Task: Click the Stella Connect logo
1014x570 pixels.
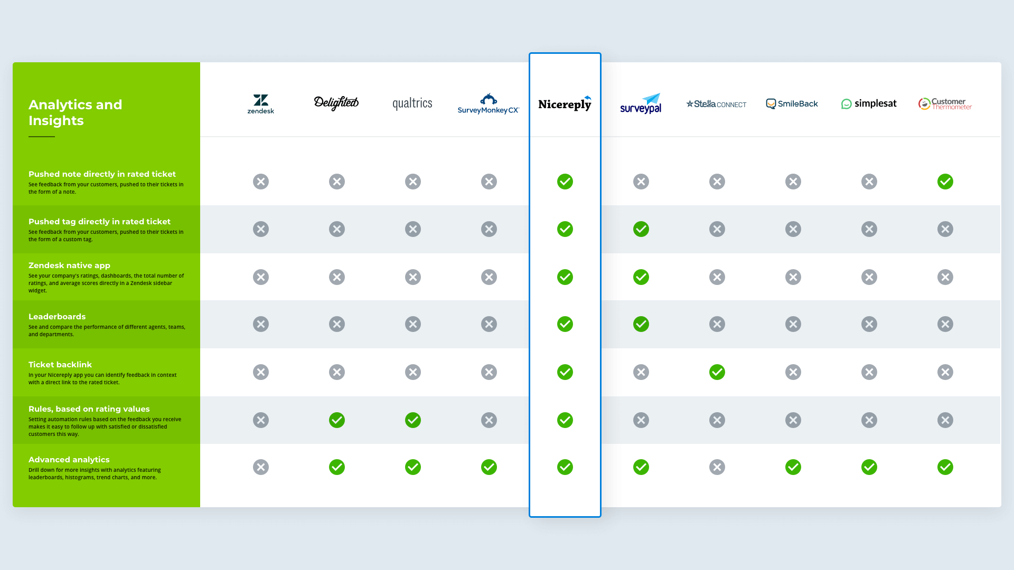Action: coord(717,104)
